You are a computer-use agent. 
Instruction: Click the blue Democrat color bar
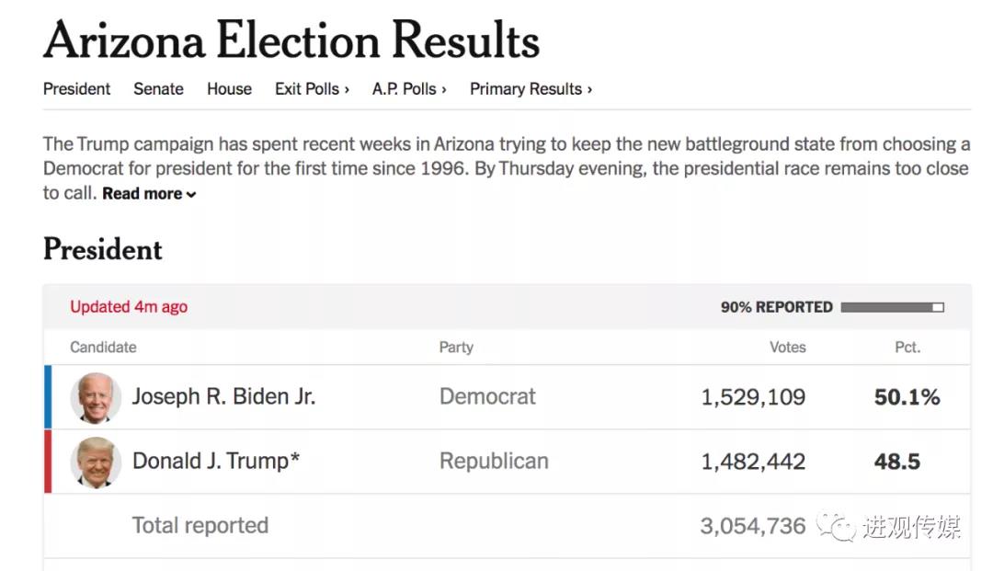tap(48, 397)
